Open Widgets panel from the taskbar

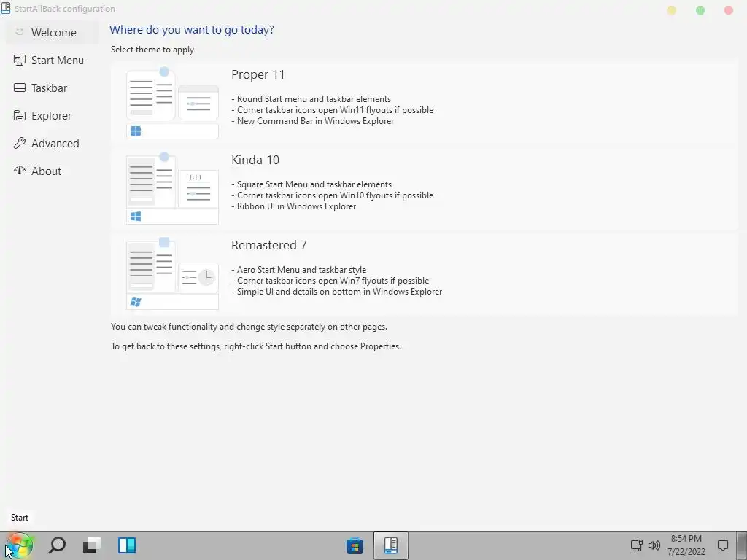click(x=127, y=545)
